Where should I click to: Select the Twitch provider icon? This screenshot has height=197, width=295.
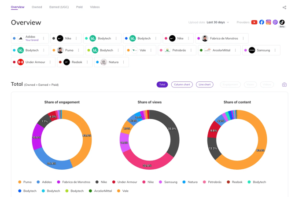tap(275, 22)
